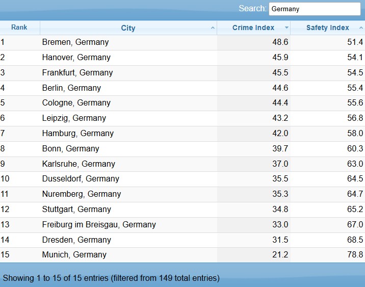This screenshot has height=287, width=365.
Task: Sort by City column header text
Action: click(x=128, y=28)
